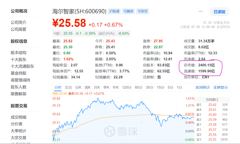Click the 卖2 price 25.59
Viewport: 240px width, 144px height.
[212, 119]
